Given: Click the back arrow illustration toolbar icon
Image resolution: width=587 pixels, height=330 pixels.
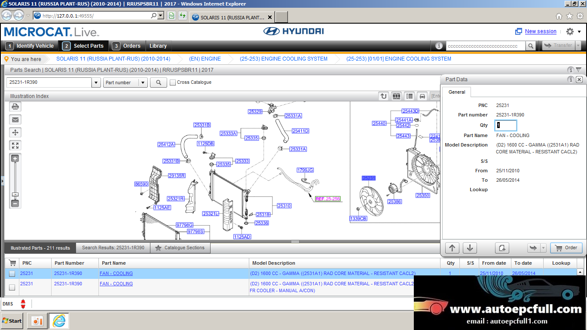Looking at the screenshot, I should pyautogui.click(x=384, y=96).
